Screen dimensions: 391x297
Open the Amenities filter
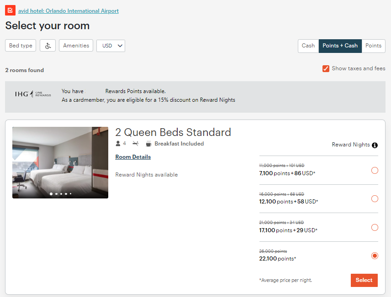[76, 45]
